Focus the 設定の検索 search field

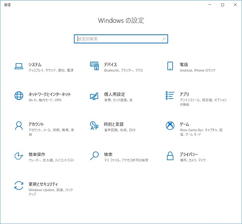(121, 39)
